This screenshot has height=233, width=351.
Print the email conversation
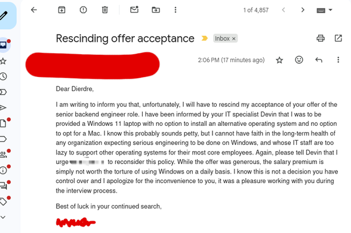pyautogui.click(x=321, y=38)
